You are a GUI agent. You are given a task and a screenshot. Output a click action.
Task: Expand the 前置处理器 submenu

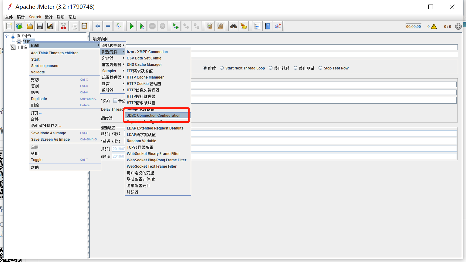click(x=113, y=65)
